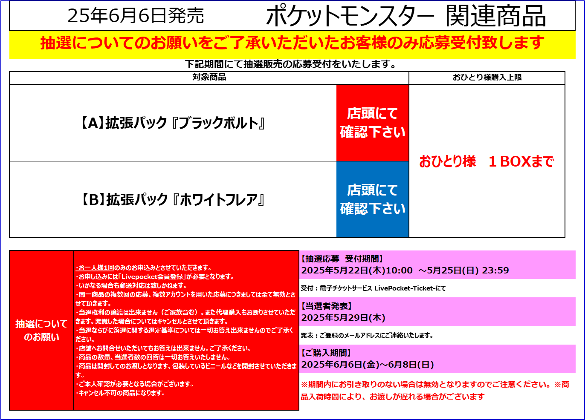
Task: Click the '受付：電子チケットサービス LivePocket-Ticket-にて' line
Action: pyautogui.click(x=373, y=288)
